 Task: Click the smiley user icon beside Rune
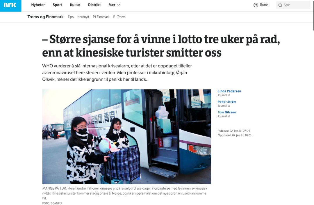click(256, 5)
